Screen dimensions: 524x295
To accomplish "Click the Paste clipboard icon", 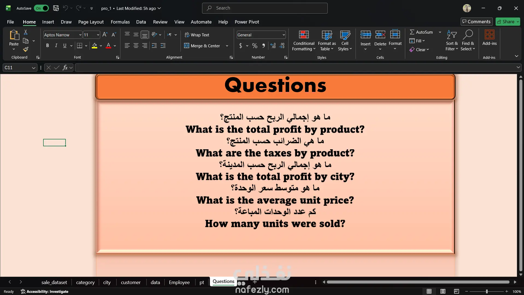I will [x=14, y=35].
